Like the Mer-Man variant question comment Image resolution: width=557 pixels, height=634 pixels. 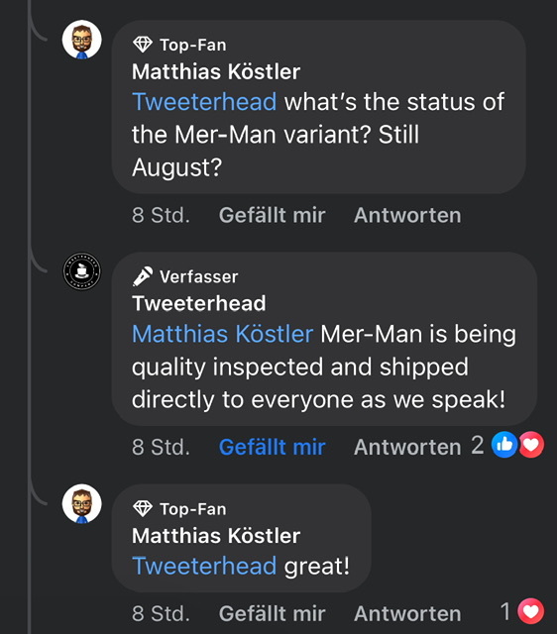pyautogui.click(x=272, y=215)
